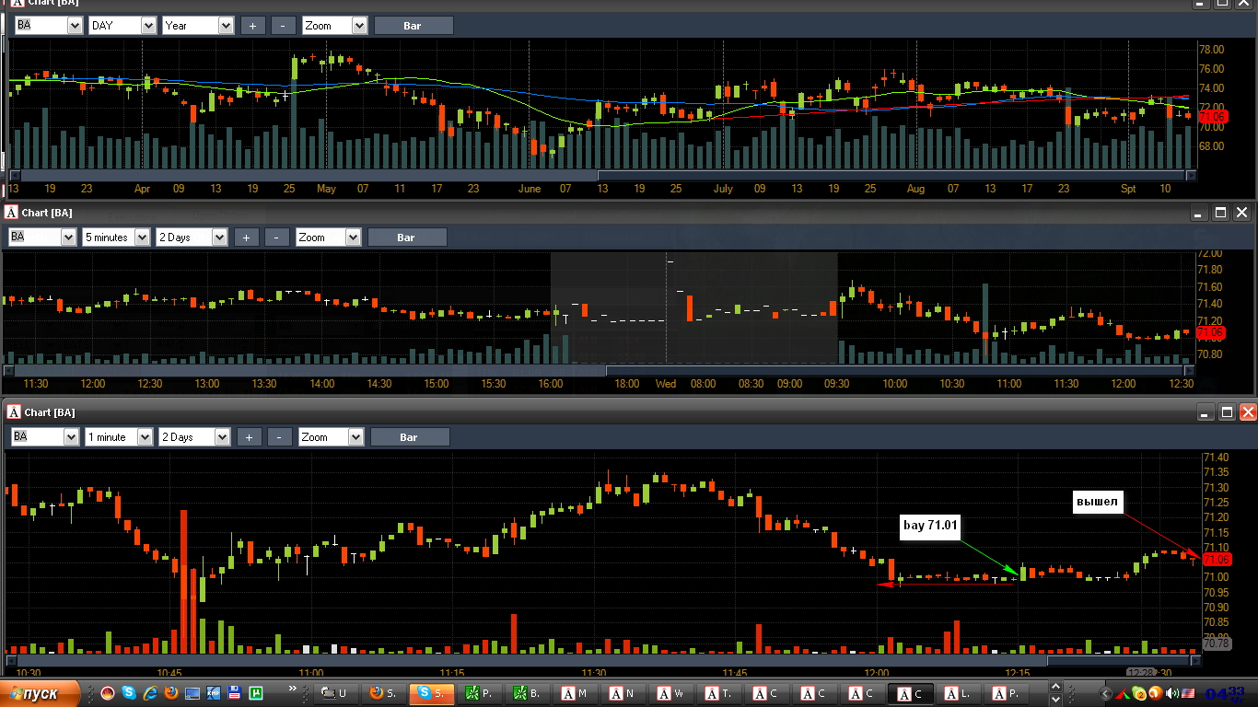Open the Zoom dropdown in the 1 minute chart
Screen dimensions: 1258x707
tap(331, 437)
